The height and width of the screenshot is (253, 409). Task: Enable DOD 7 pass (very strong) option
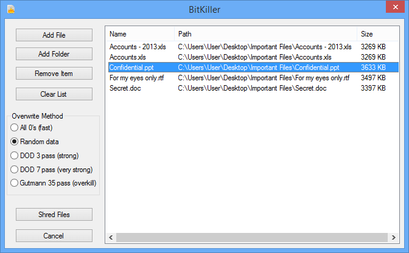pos(15,170)
